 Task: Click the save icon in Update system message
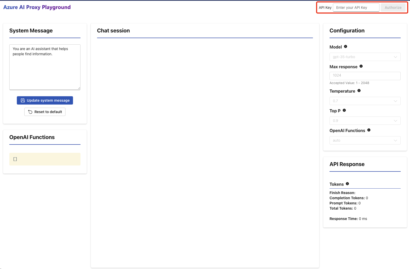click(x=23, y=100)
